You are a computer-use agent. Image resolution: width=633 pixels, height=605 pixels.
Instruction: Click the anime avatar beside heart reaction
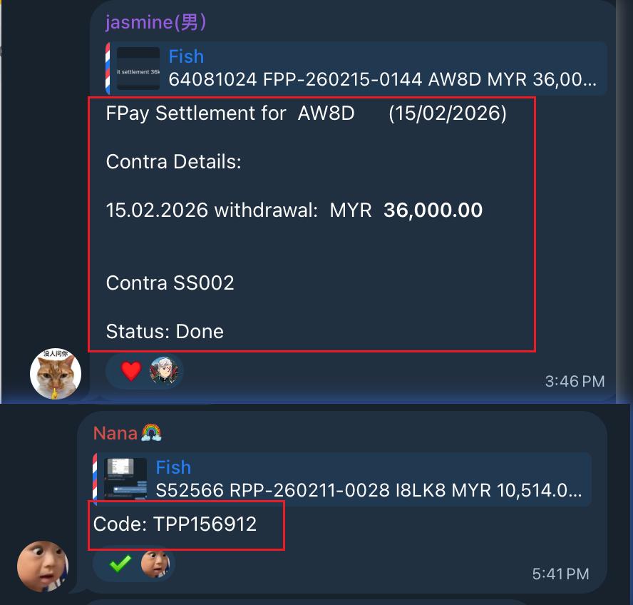(x=164, y=370)
